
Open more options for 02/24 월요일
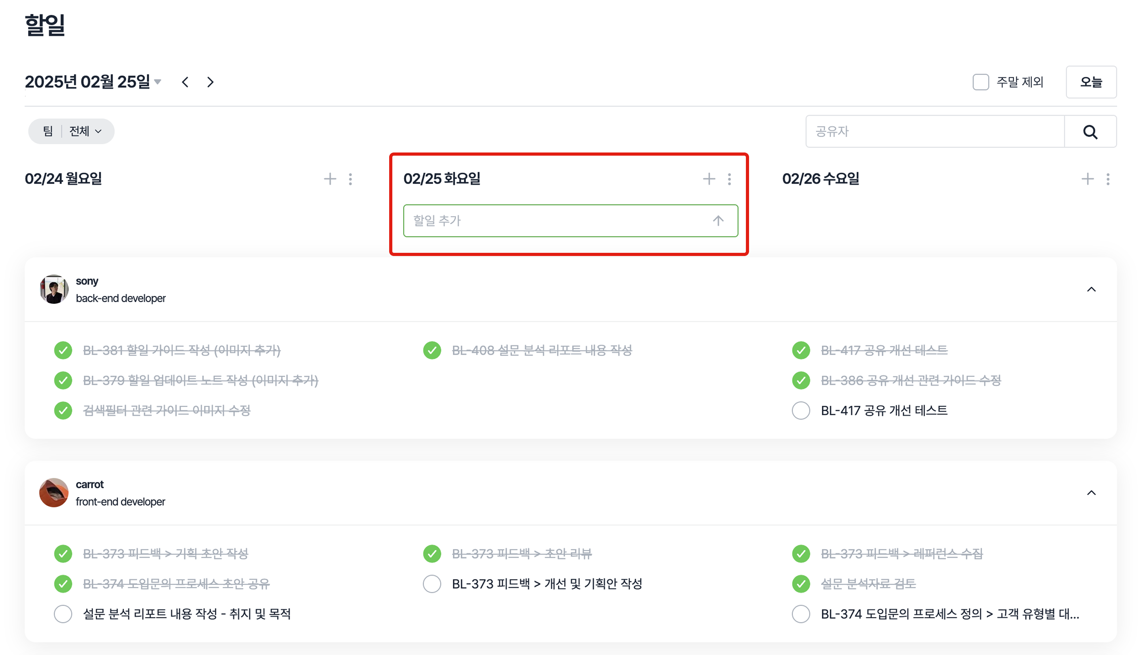[x=350, y=179]
